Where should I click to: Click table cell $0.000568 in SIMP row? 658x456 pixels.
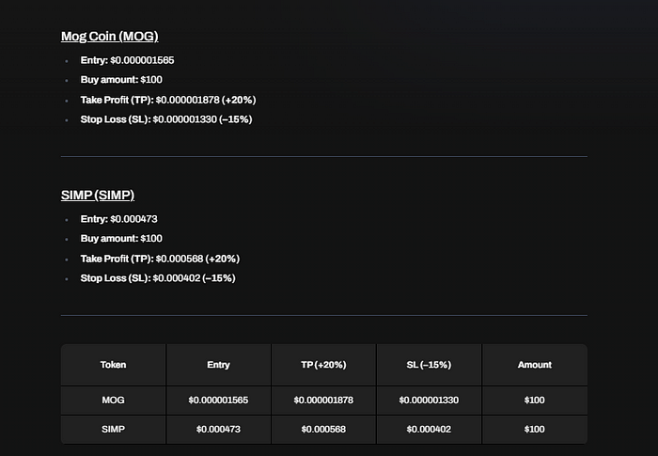[323, 430]
